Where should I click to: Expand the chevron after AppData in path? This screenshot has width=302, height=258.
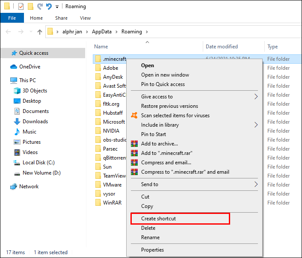[x=116, y=32]
